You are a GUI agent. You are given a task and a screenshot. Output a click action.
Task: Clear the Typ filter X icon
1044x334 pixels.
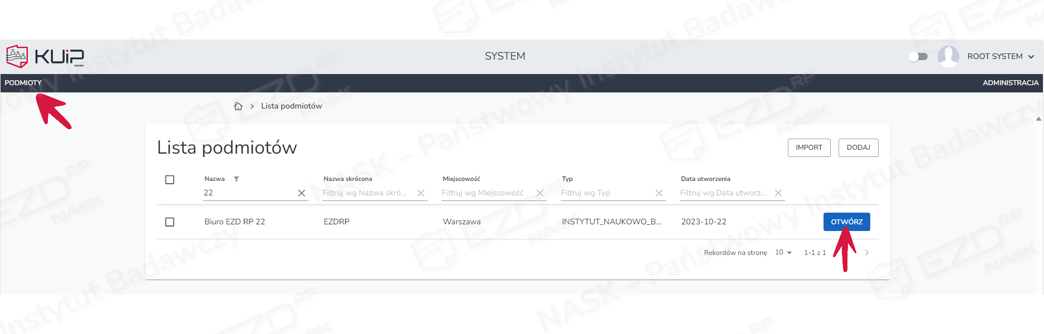[x=659, y=193]
